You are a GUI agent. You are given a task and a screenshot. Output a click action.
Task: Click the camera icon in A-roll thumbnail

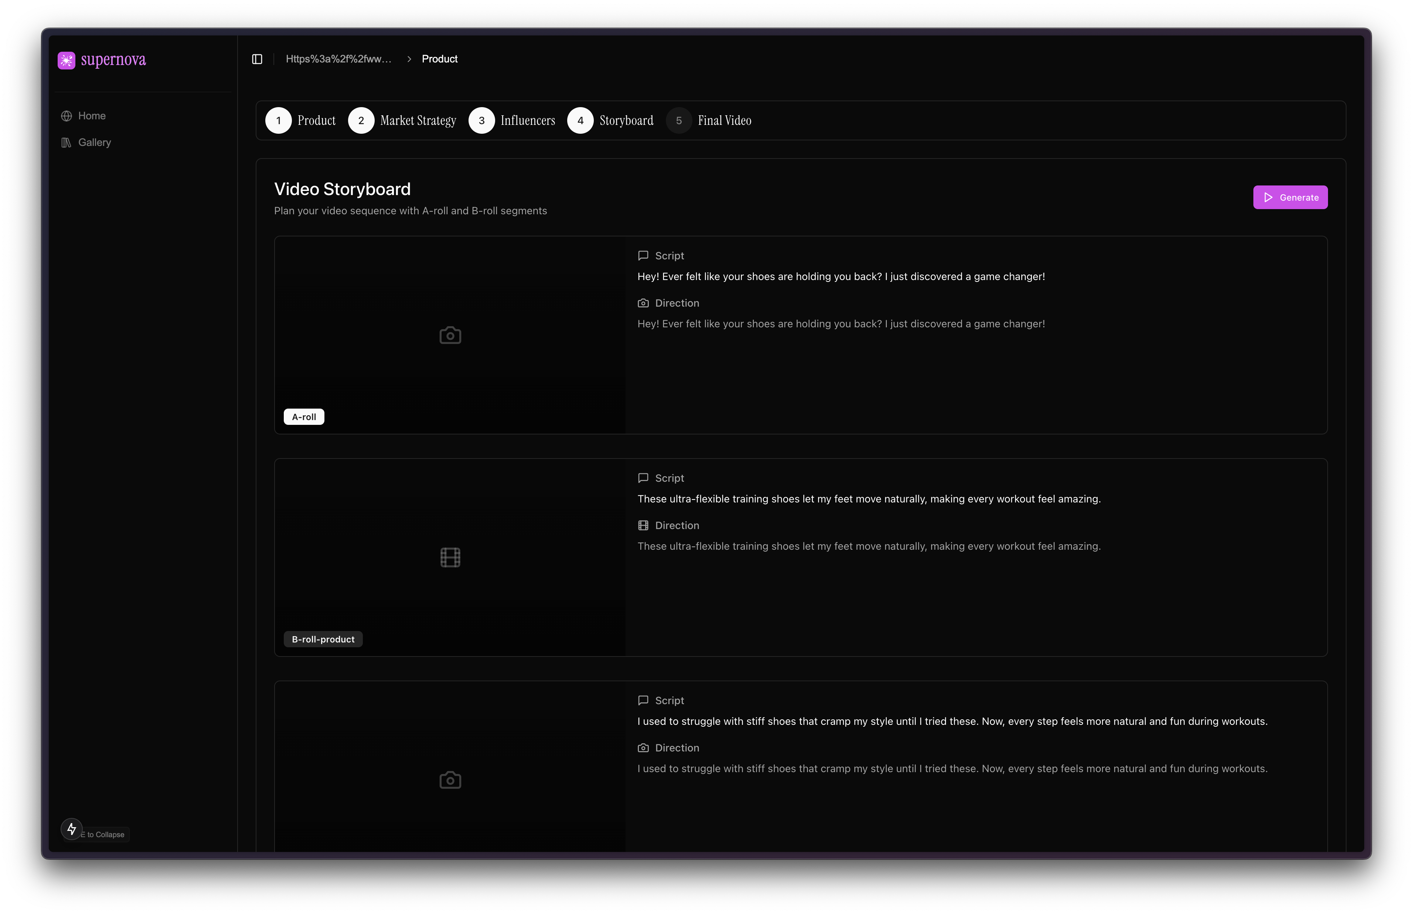(x=450, y=335)
